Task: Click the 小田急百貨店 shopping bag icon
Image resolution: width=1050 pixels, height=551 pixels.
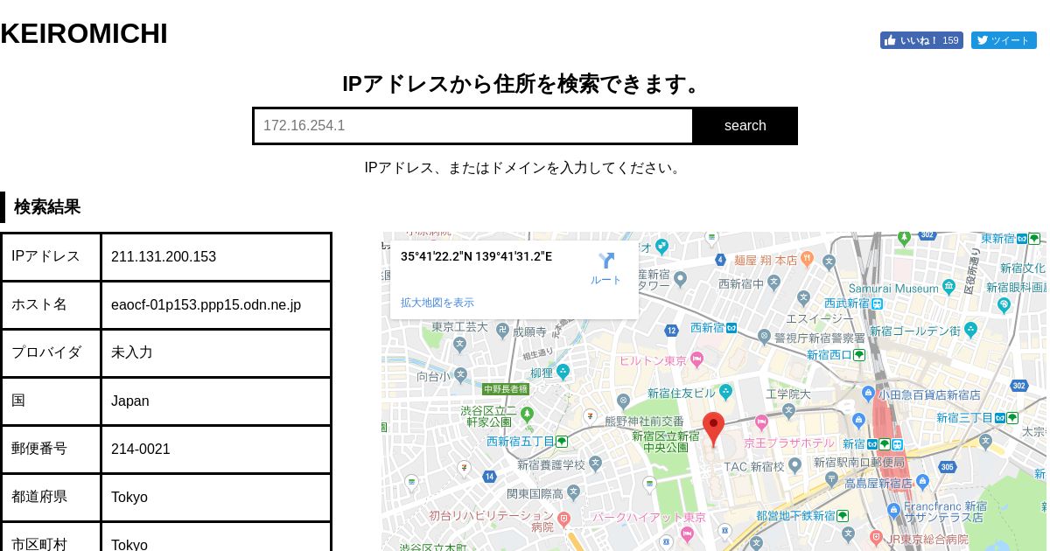Action: 869,394
